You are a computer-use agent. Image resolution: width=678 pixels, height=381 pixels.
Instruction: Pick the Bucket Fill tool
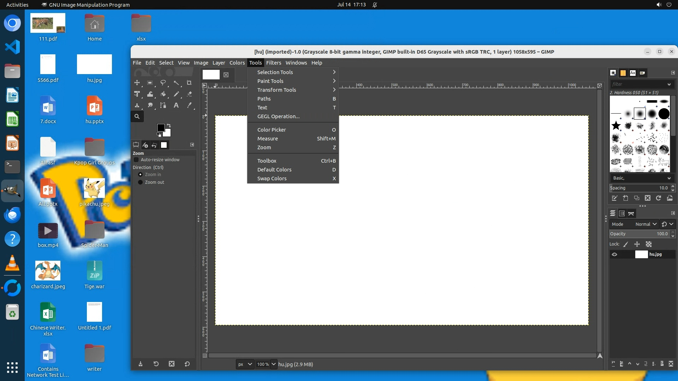[163, 94]
